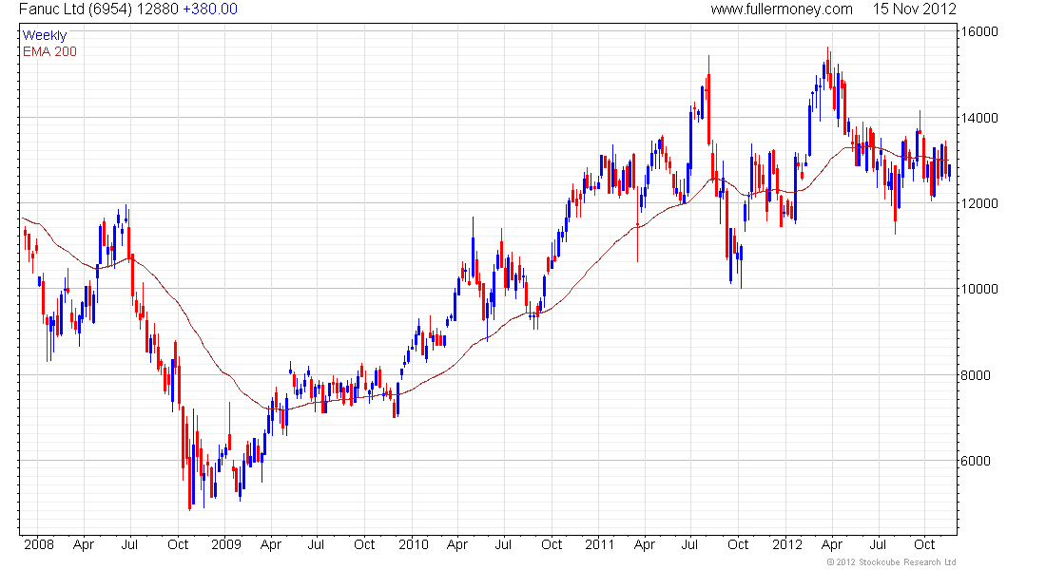Open the www.fullermoney.com link text

coord(781,9)
